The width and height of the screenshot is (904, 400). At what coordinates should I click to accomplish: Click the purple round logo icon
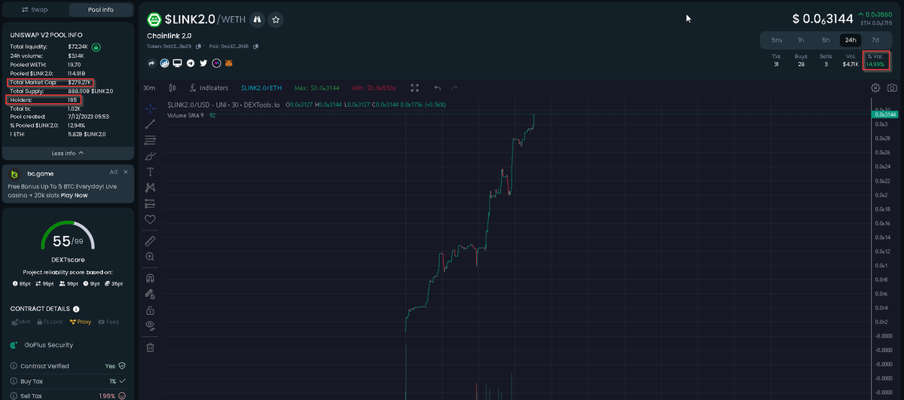216,63
